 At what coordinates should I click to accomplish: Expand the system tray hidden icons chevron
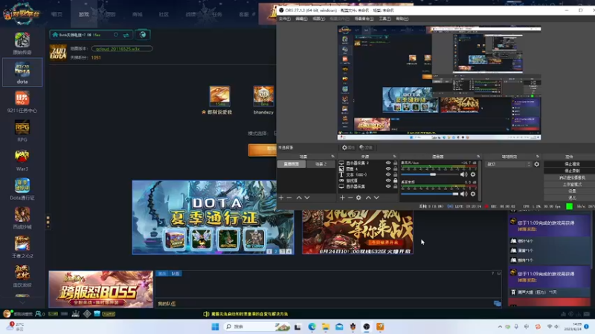tap(500, 327)
